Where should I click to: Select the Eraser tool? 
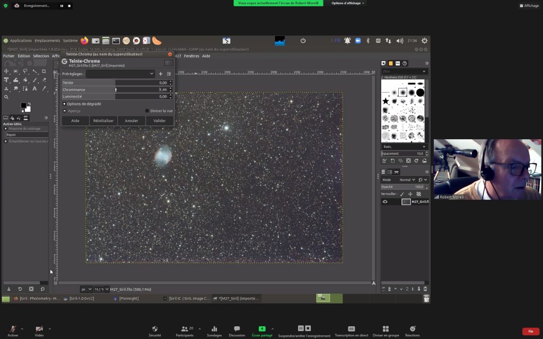pyautogui.click(x=44, y=80)
